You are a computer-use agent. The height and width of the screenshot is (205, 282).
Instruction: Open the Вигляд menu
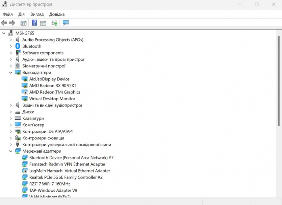click(x=37, y=14)
